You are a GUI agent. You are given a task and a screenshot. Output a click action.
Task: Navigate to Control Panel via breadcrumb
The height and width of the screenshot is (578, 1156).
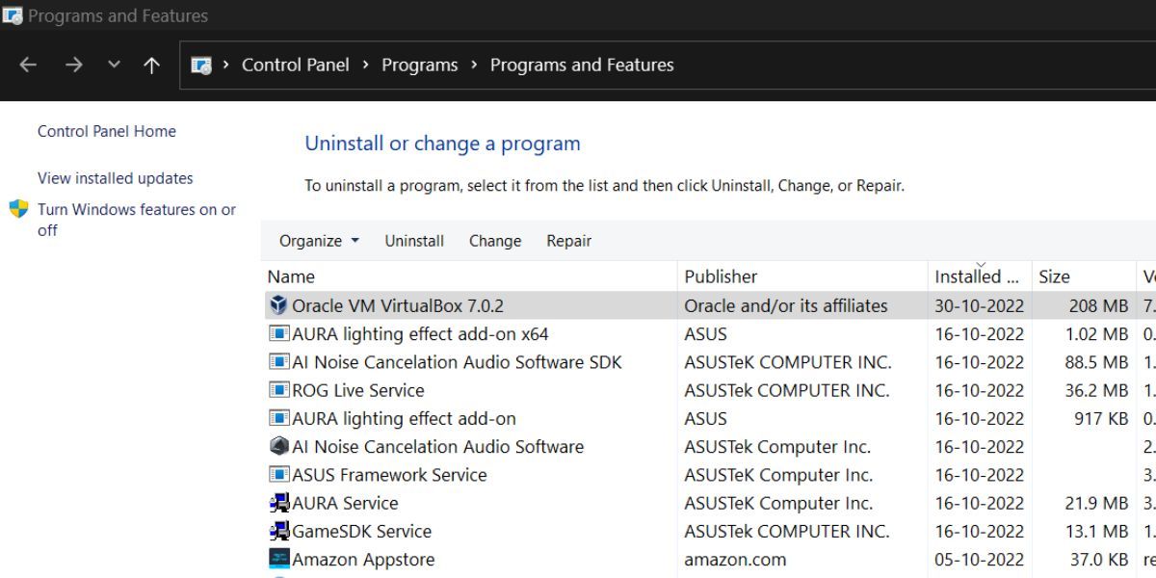pos(295,65)
